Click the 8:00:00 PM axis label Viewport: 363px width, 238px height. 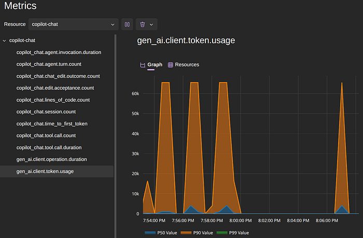(x=241, y=221)
